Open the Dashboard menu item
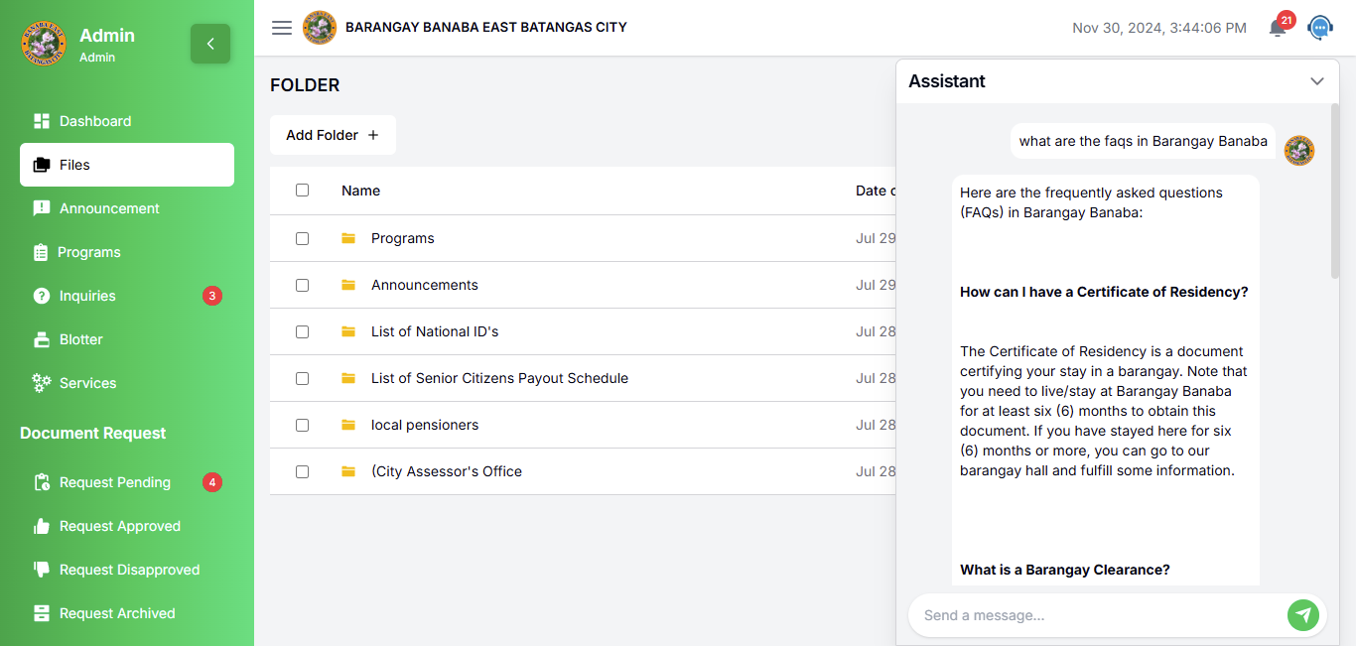The height and width of the screenshot is (646, 1356). click(95, 121)
